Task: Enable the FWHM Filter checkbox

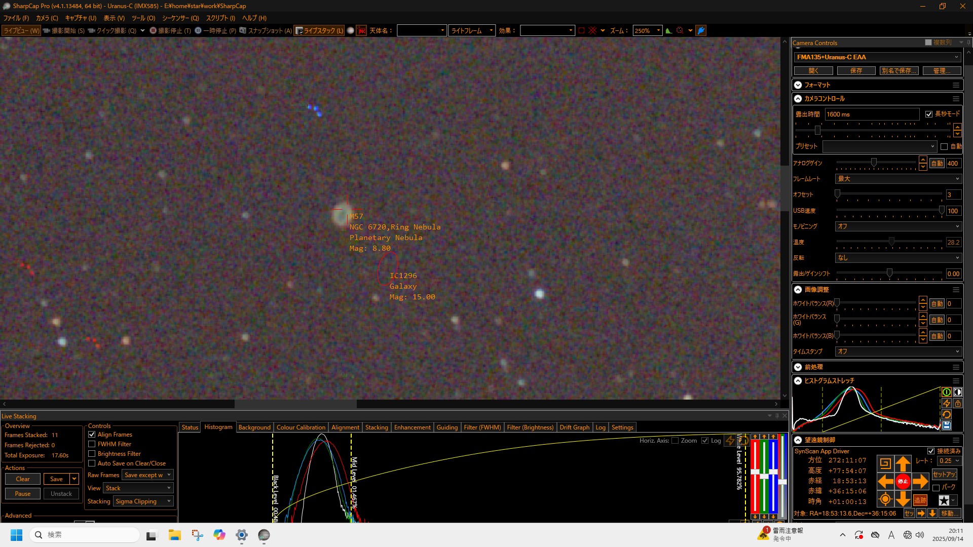Action: pos(92,444)
